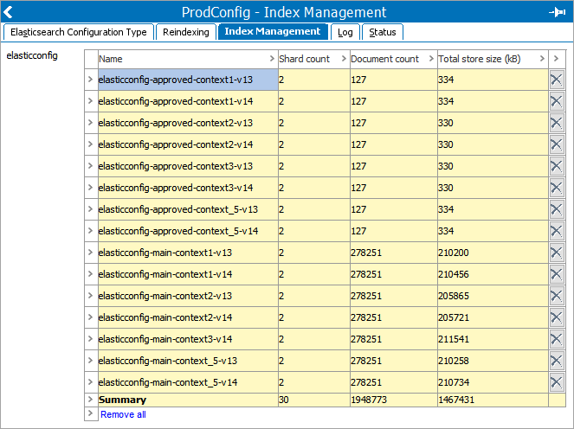The image size is (574, 429).
Task: Switch to the Reindexing tab
Action: (x=185, y=32)
